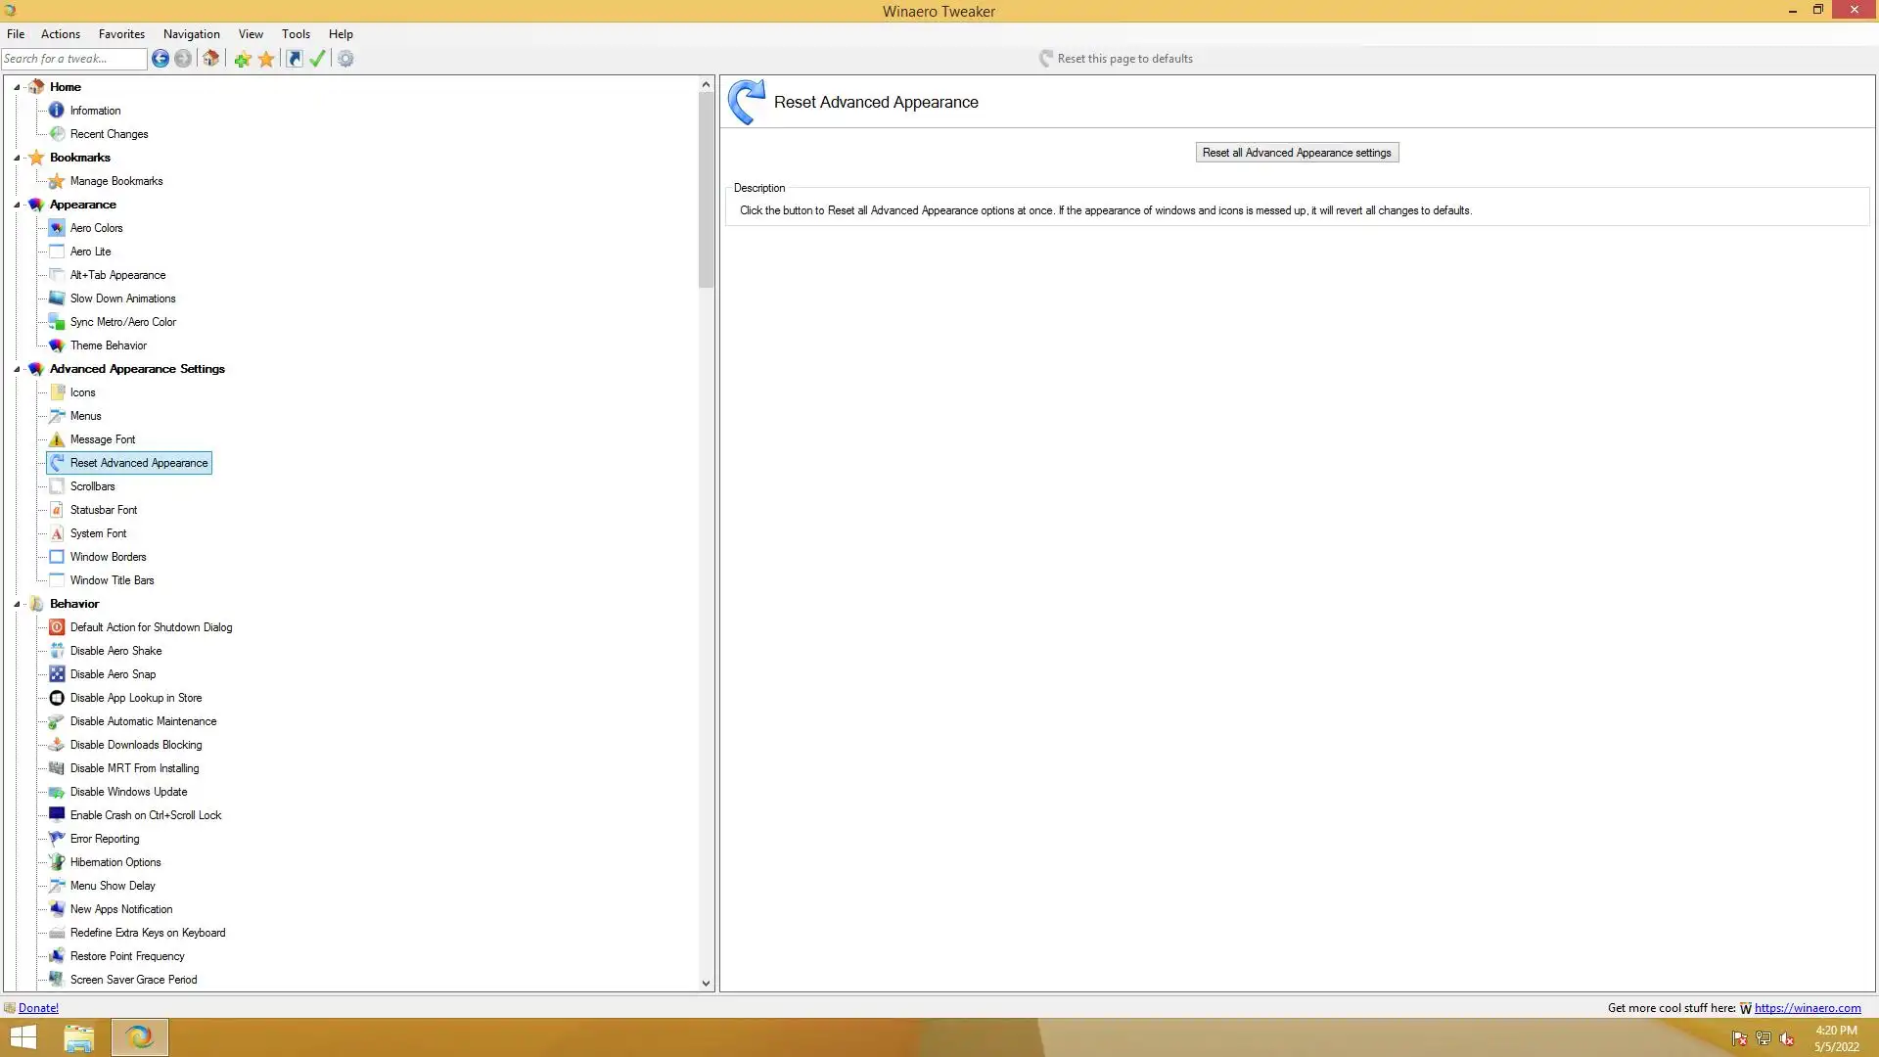Click Internet Explorer icon in taskbar

coord(139,1036)
